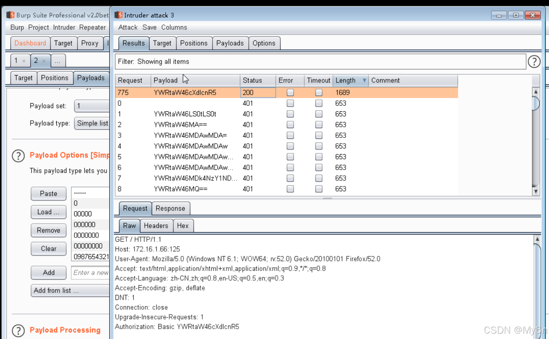Click the Enter a new item field
The image size is (549, 339).
coord(91,273)
